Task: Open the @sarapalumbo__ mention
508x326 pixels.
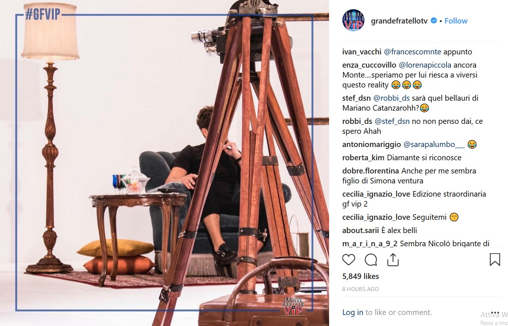Action: pyautogui.click(x=434, y=144)
